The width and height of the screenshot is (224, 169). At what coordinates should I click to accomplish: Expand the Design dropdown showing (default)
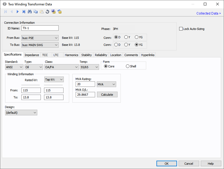(21, 113)
